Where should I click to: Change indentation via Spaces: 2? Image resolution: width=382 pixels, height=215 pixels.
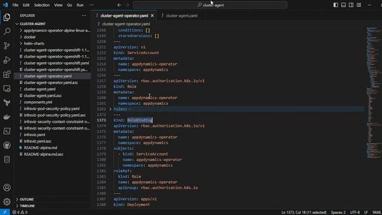(338, 213)
